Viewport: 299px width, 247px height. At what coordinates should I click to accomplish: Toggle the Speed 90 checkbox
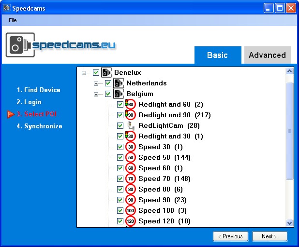120,200
